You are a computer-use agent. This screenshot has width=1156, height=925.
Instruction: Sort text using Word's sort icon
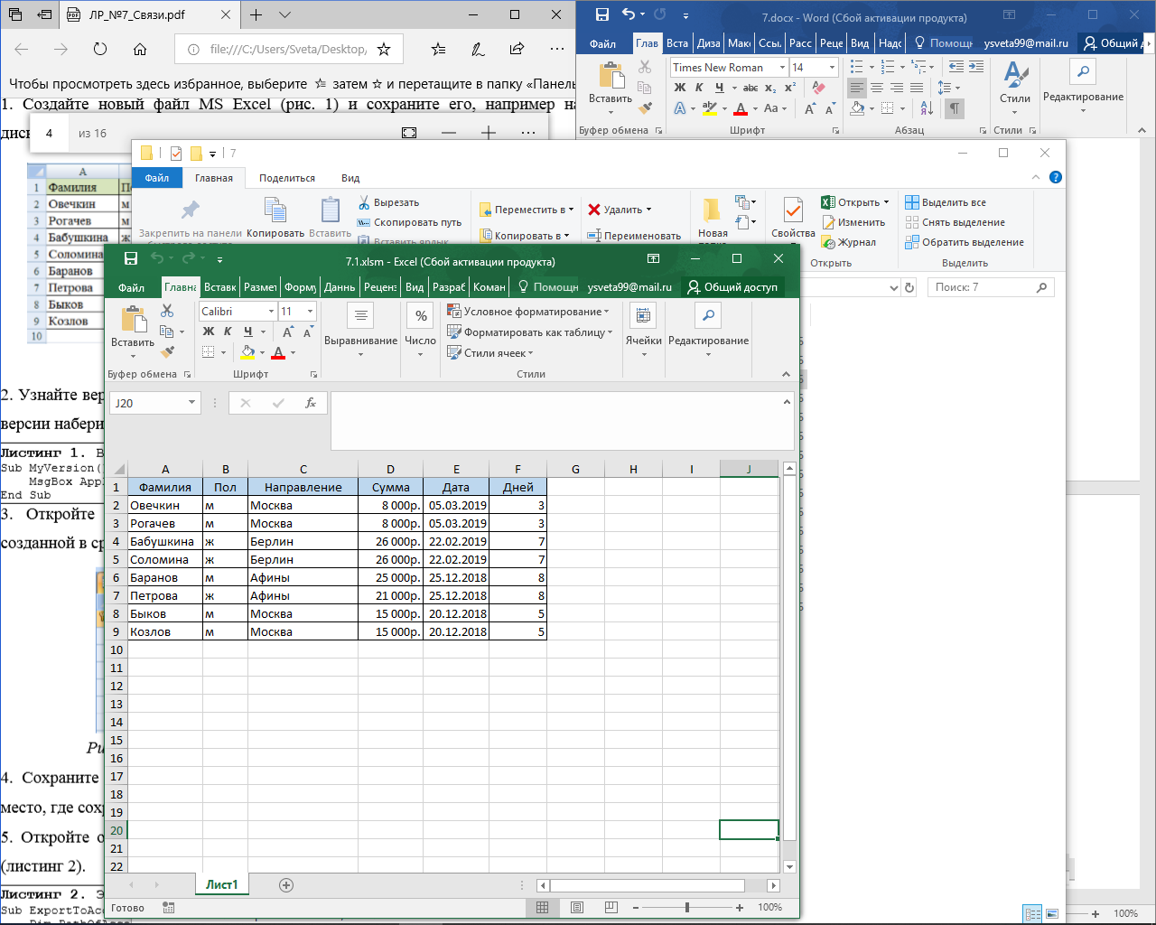(x=927, y=108)
